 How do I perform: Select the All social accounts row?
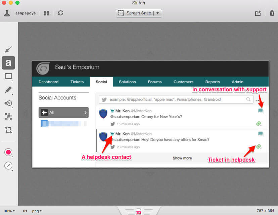pyautogui.click(x=63, y=113)
